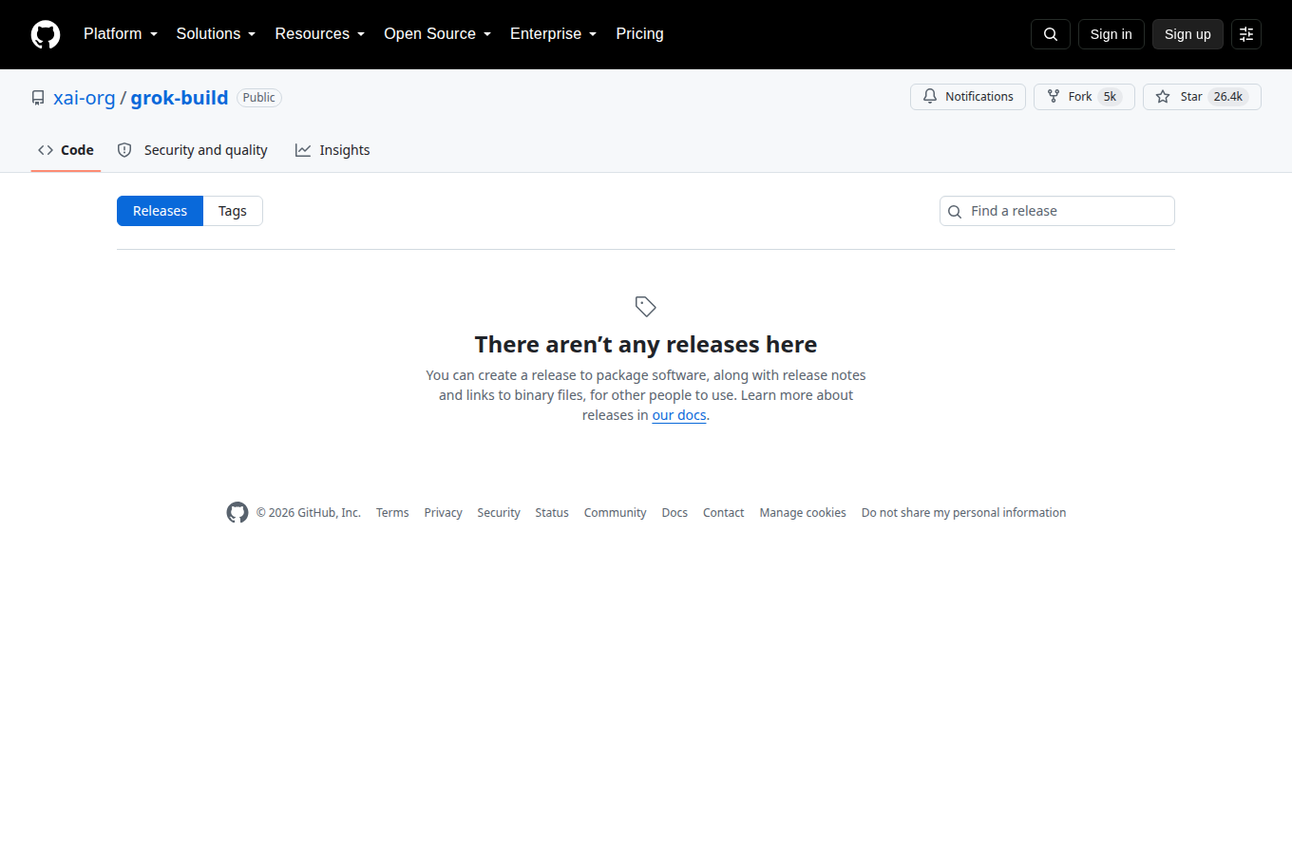The height and width of the screenshot is (855, 1292).
Task: Click Do not share my personal information
Action: coord(963,513)
